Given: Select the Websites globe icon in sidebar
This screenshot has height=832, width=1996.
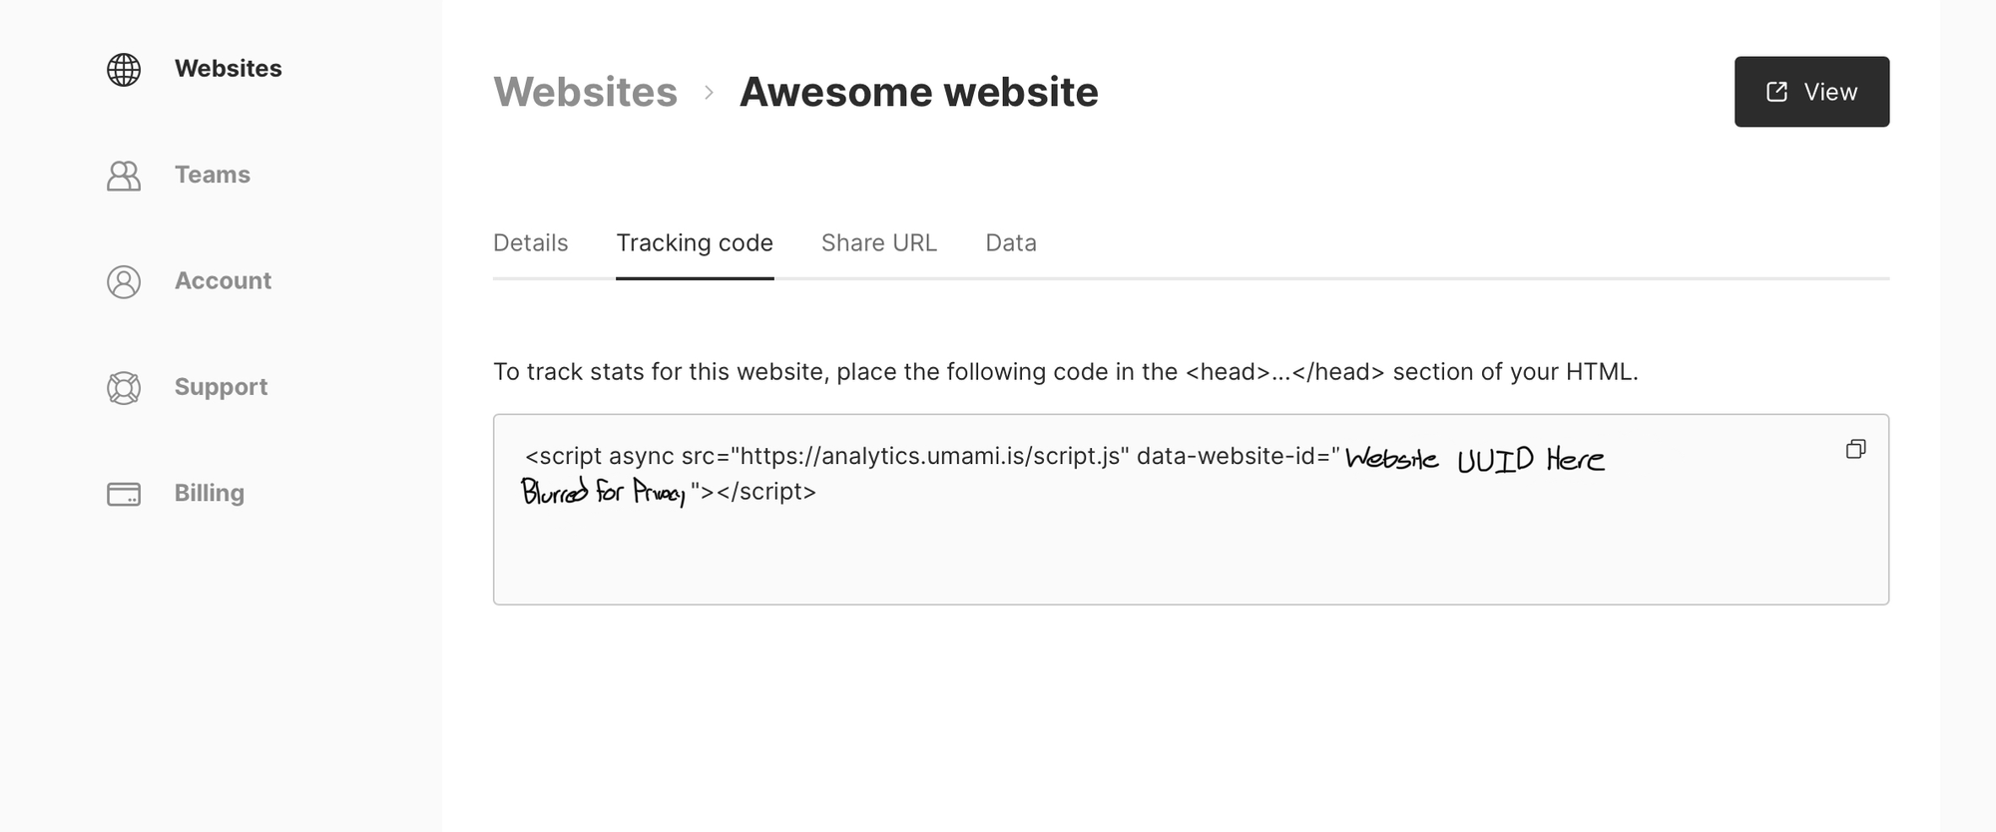Looking at the screenshot, I should (123, 70).
